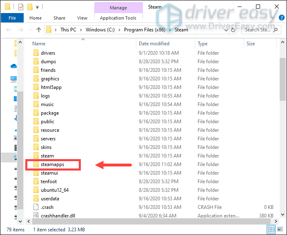This screenshot has width=287, height=235.
Task: Click the file list vertical scrollbar thumb
Action: [x=283, y=79]
